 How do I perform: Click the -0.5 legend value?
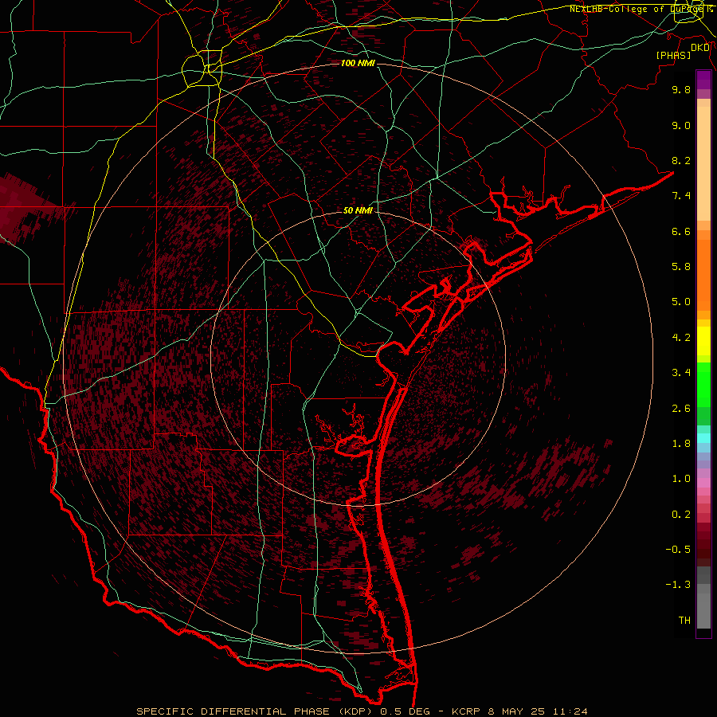678,550
